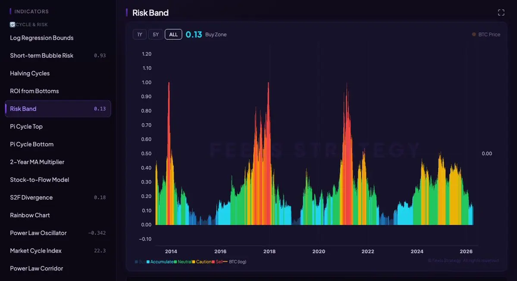Select the 1Y time range
The width and height of the screenshot is (517, 281).
point(140,34)
